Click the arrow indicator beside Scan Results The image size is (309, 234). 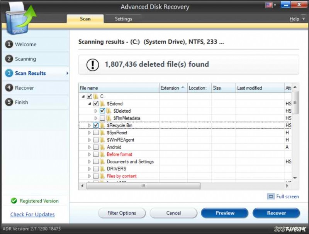(x=67, y=73)
